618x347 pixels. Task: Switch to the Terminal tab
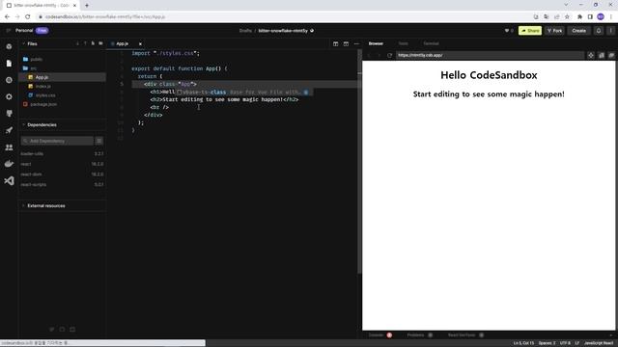pos(431,43)
